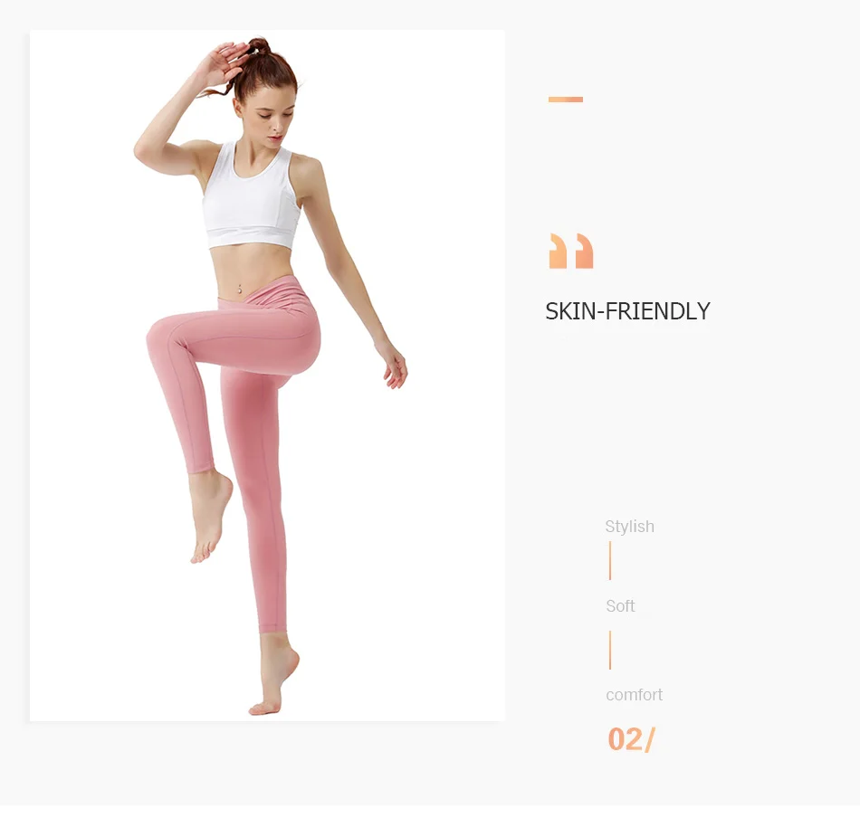Screen dimensions: 860x837
Task: Click the orange divider between Stylish and Soft
Action: click(610, 561)
